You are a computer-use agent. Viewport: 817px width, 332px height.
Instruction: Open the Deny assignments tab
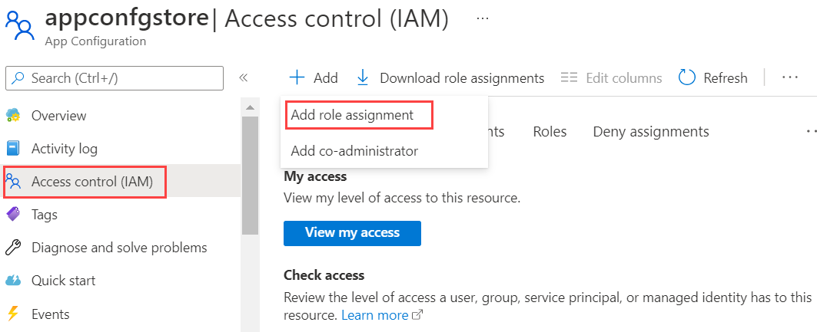click(650, 132)
